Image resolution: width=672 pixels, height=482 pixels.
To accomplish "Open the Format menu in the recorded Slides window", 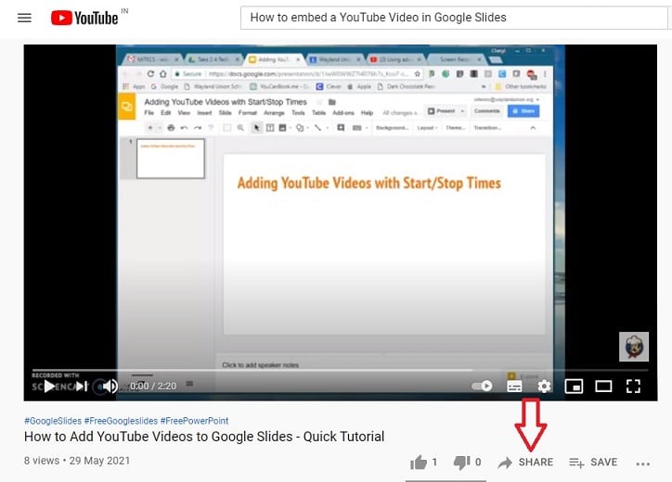I will (247, 113).
